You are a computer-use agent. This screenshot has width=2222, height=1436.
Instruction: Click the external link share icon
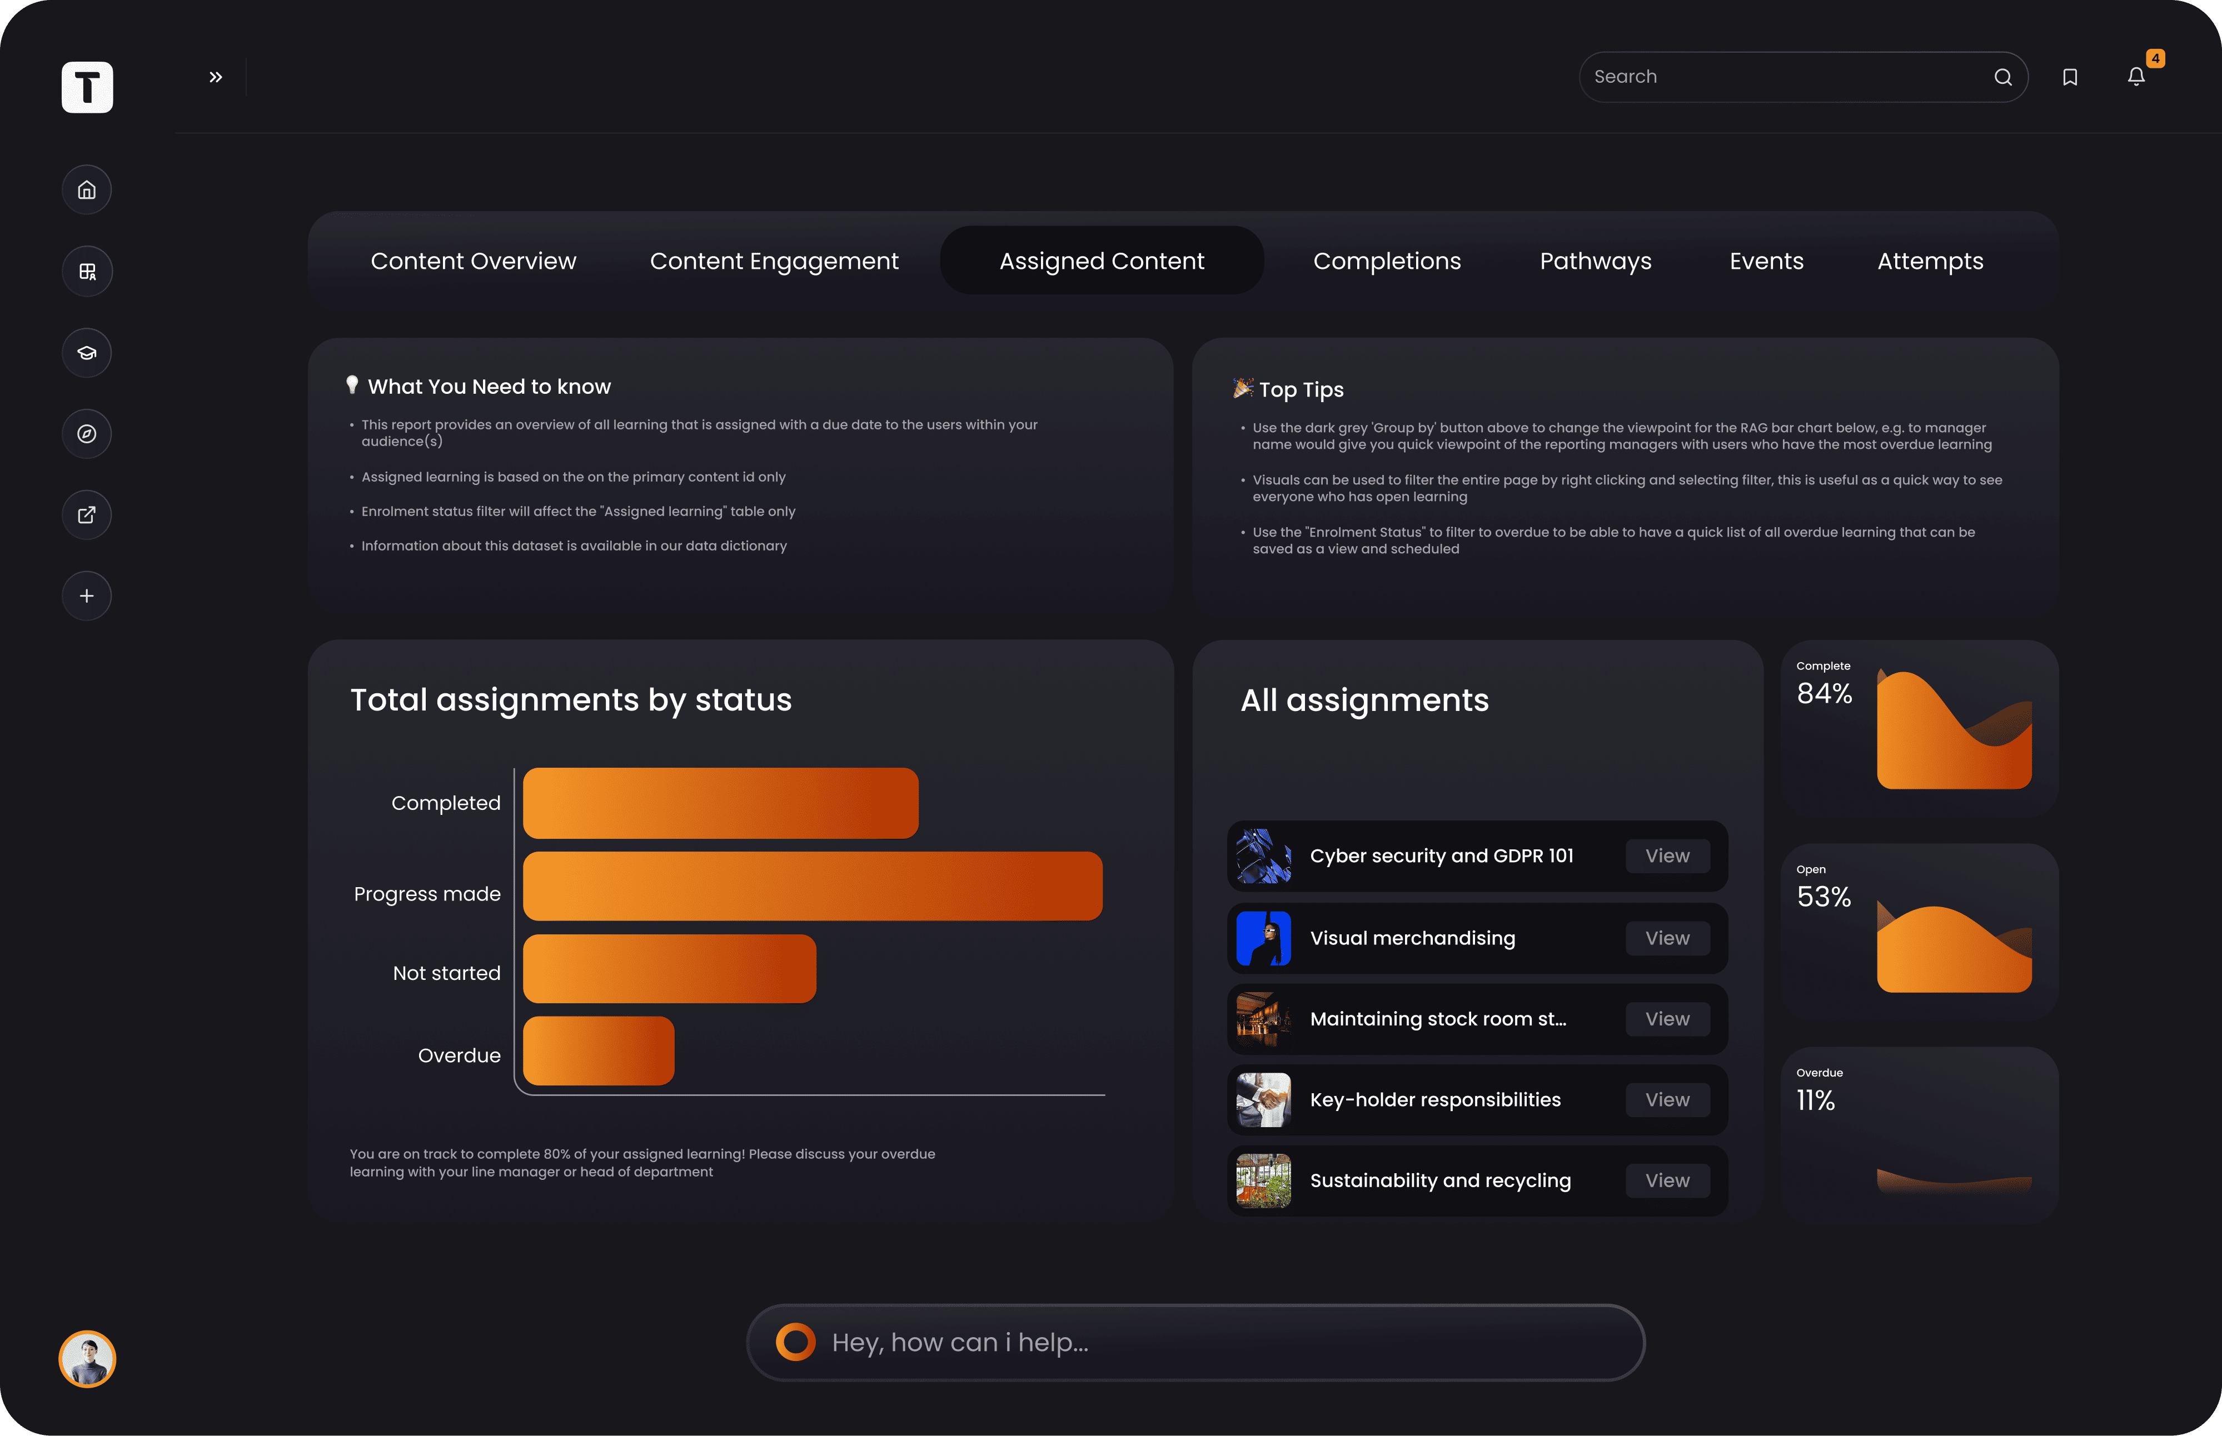point(87,515)
